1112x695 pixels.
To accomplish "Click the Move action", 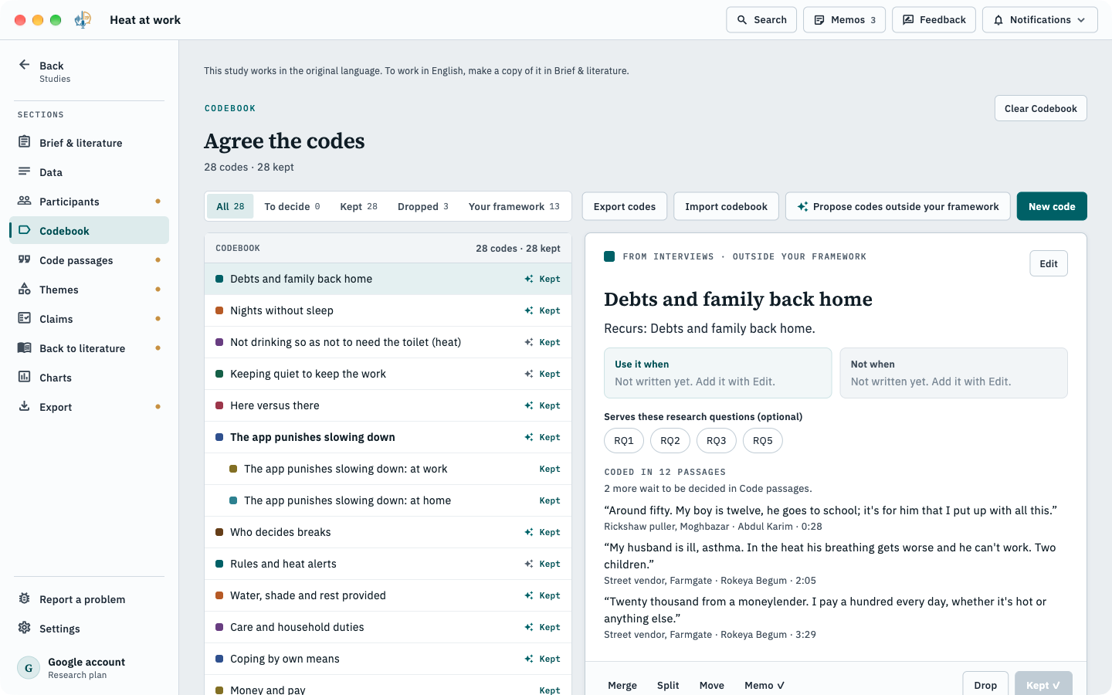I will tap(712, 685).
